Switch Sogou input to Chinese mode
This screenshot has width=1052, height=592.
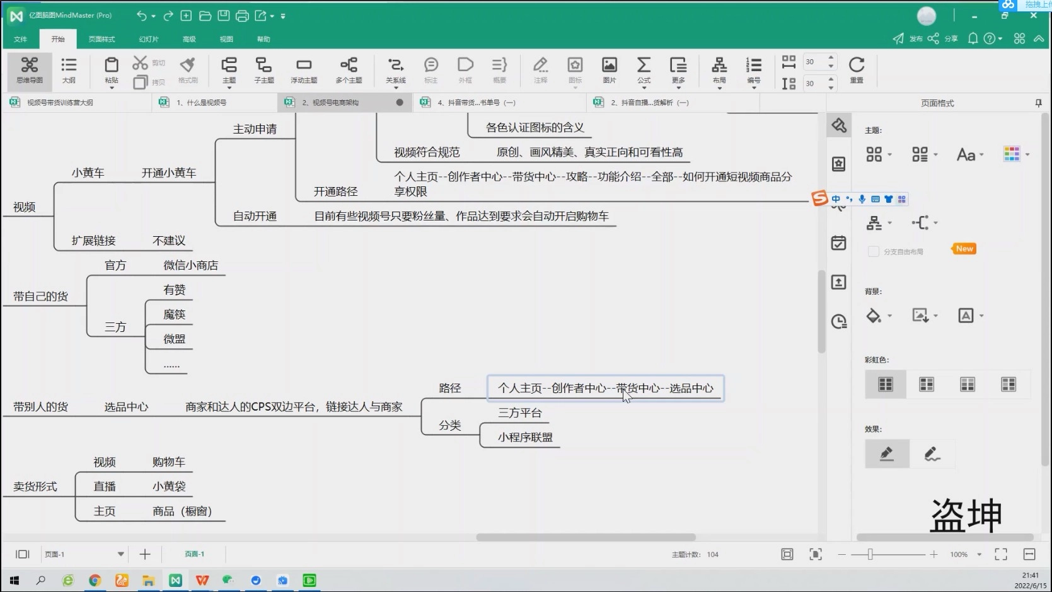coord(836,199)
